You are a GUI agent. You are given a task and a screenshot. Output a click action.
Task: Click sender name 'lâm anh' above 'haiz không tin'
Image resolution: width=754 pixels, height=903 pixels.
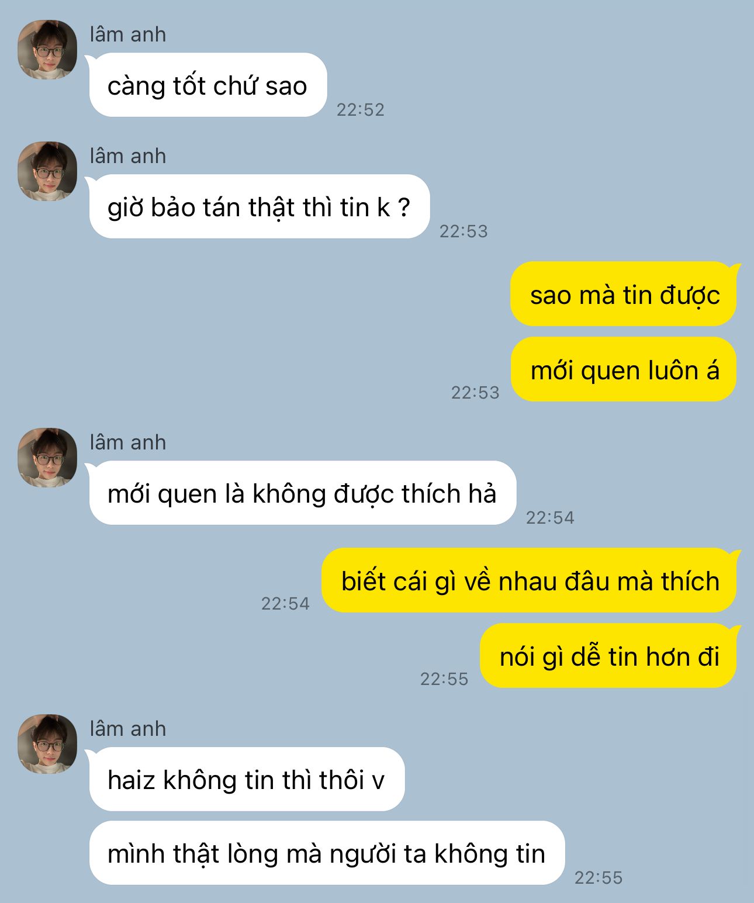point(128,729)
